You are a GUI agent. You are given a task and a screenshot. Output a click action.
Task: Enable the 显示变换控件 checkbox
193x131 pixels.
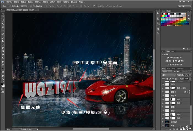[30, 6]
